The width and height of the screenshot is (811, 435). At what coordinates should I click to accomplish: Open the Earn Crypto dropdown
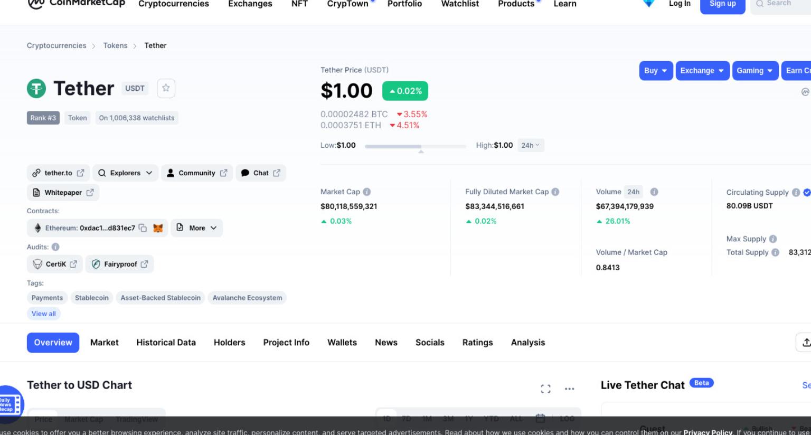(x=796, y=70)
